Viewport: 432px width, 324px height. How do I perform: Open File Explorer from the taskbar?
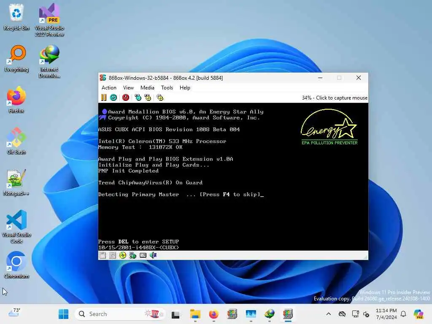point(195,314)
